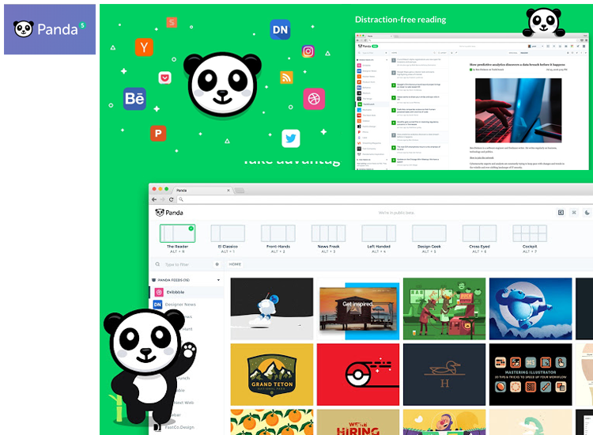Pick the Cross Eyed layout option

click(x=479, y=238)
